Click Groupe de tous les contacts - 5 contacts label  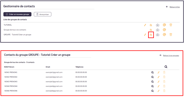tap(19, 62)
